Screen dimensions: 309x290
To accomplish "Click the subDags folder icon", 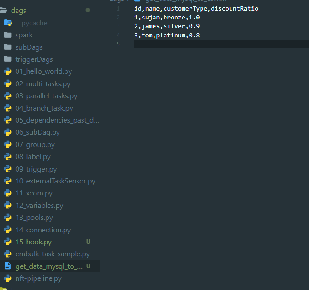I will (x=7, y=47).
